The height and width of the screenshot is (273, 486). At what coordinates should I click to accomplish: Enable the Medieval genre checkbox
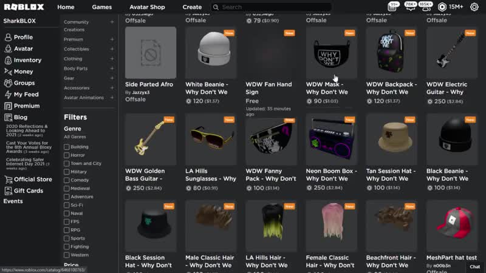(67, 189)
